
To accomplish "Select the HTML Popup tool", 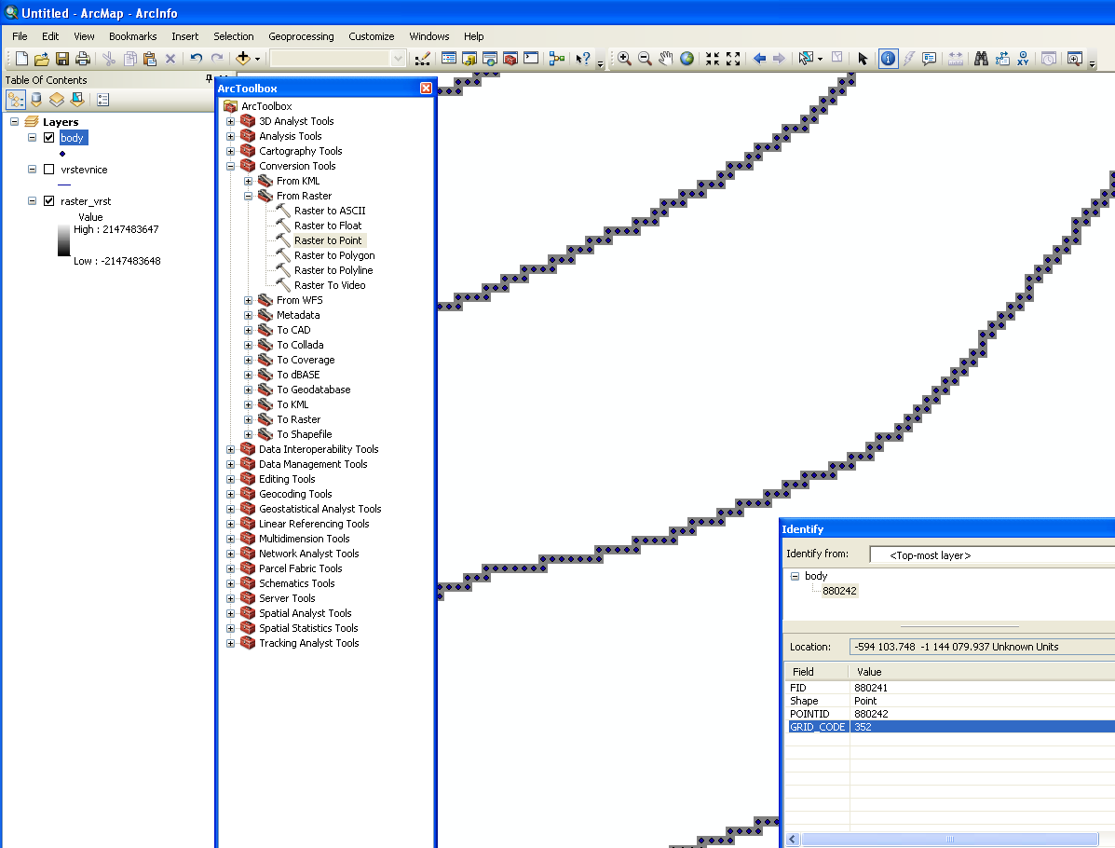I will tap(930, 59).
